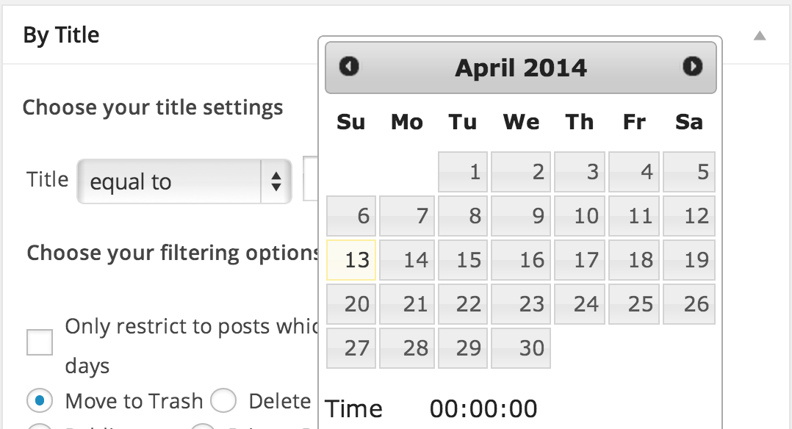
Task: Select April 30 in the datepicker
Action: (x=521, y=348)
